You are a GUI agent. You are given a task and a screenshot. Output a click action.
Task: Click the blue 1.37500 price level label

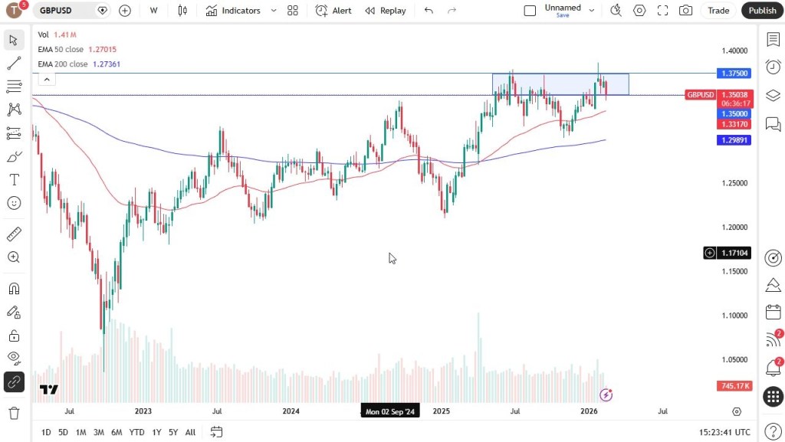coord(734,74)
